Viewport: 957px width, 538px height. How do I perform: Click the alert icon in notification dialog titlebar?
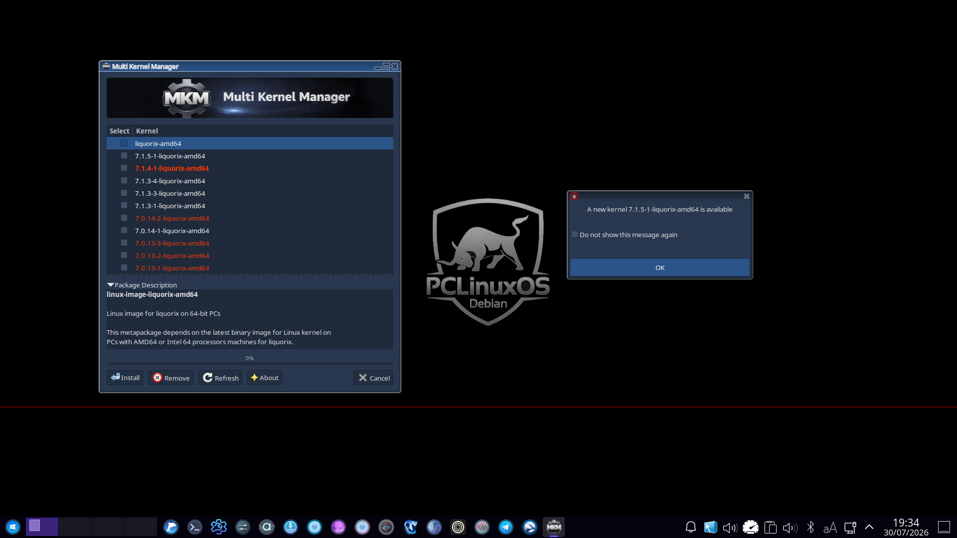[574, 196]
